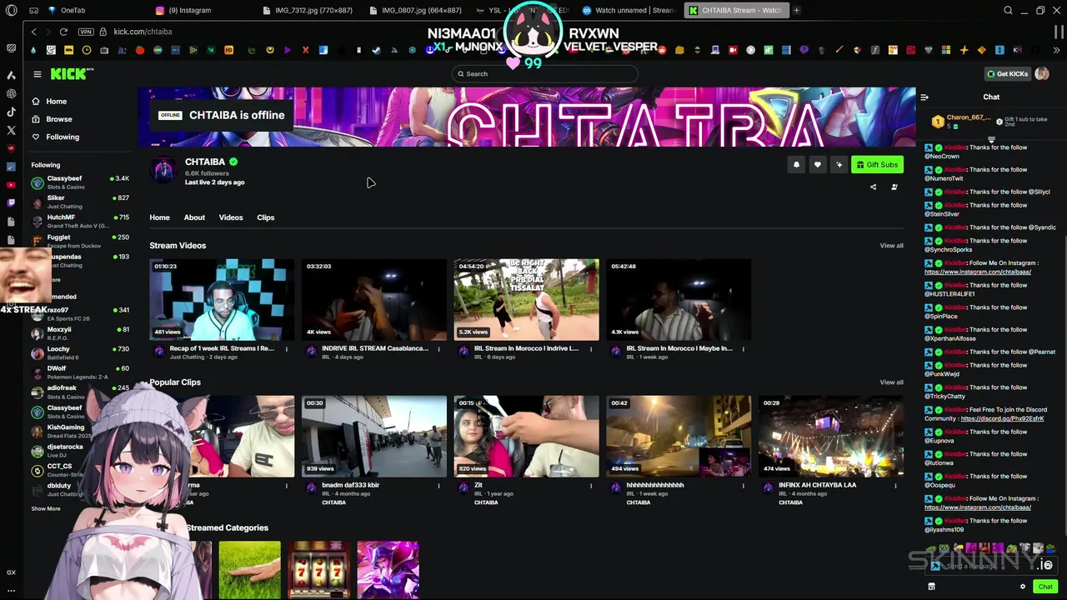Click the chat rules store icon at bottom

[931, 587]
